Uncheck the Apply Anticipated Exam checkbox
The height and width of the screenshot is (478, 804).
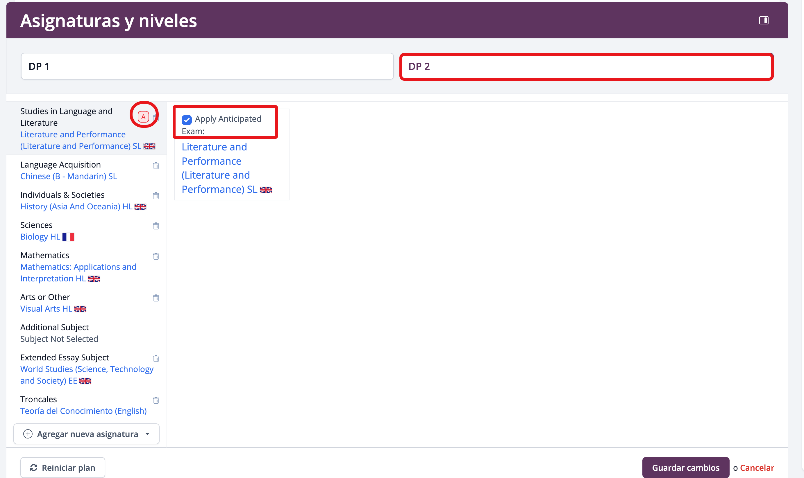pyautogui.click(x=187, y=120)
